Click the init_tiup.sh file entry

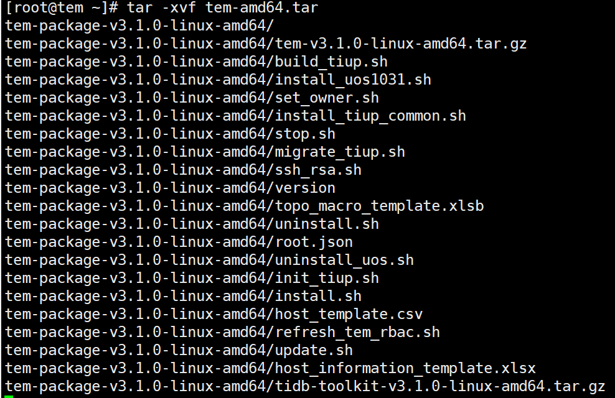(x=192, y=278)
